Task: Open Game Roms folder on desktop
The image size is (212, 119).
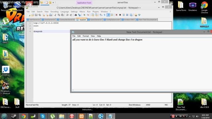Action: (181, 6)
